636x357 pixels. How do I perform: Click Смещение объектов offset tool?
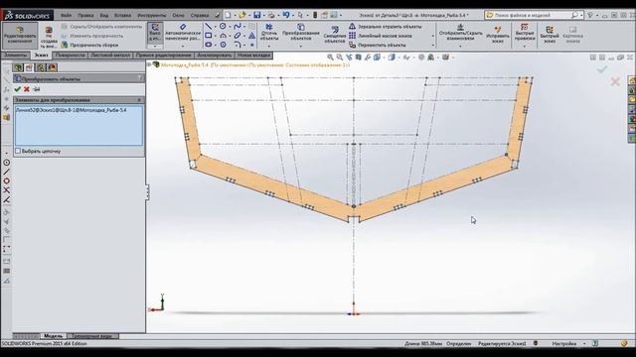335,36
